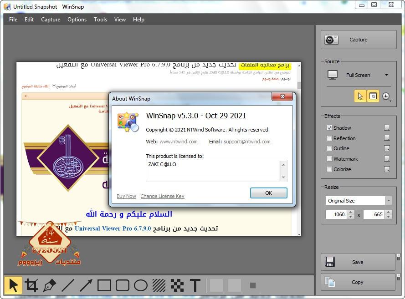Select the Rectangle tool

click(x=104, y=285)
